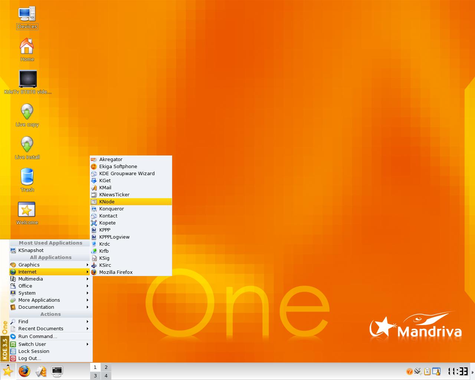Image resolution: width=475 pixels, height=380 pixels.
Task: Switch to virtual desktop 4
Action: [106, 376]
